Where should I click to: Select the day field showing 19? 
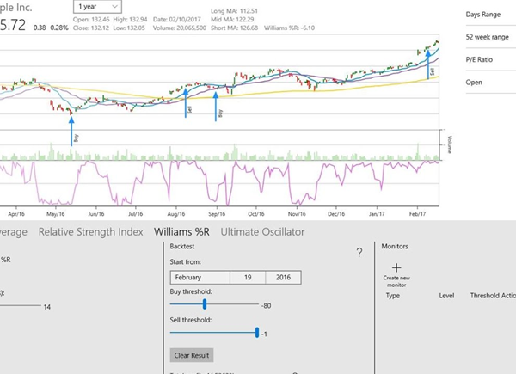(x=247, y=278)
